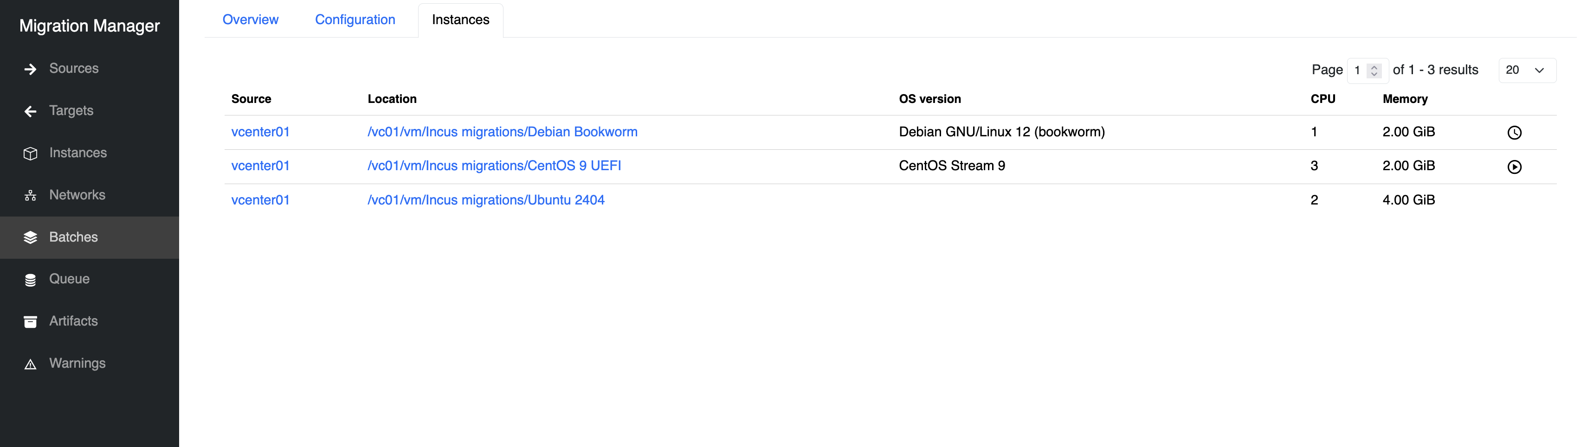Click the Sources arrow icon in sidebar
The image size is (1587, 447).
pos(30,69)
